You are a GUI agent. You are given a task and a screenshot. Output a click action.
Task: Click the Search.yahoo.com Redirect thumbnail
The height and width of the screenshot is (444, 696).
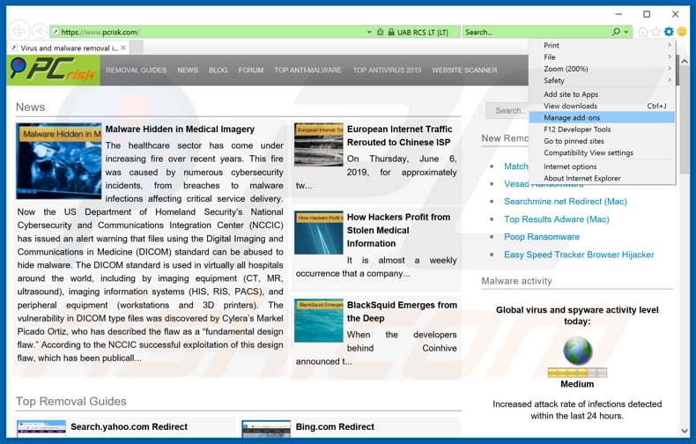pos(41,428)
